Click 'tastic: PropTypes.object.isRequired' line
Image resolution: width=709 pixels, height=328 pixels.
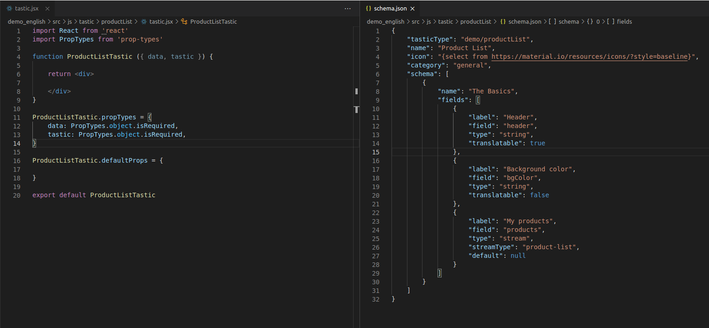point(117,134)
